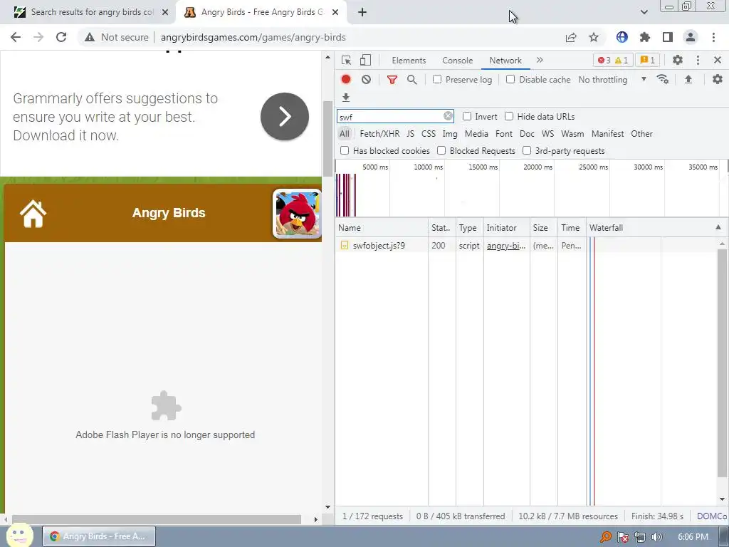Click the Not secure warning icon
The image size is (729, 547).
(90, 37)
